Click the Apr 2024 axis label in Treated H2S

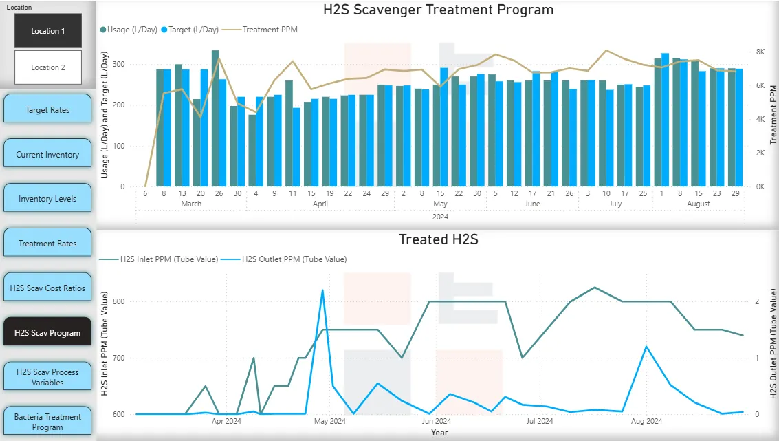[226, 421]
